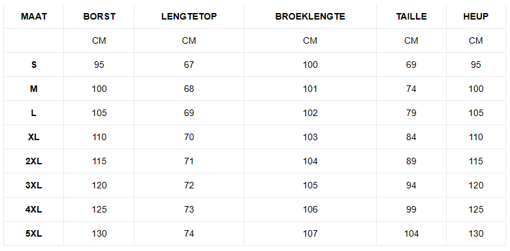The image size is (510, 251).
Task: Select the BROEKLENGTE header cell
Action: coord(310,16)
